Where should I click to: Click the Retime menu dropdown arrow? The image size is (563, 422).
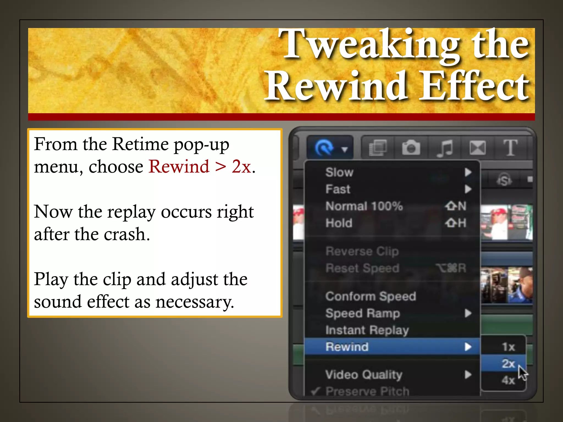344,149
